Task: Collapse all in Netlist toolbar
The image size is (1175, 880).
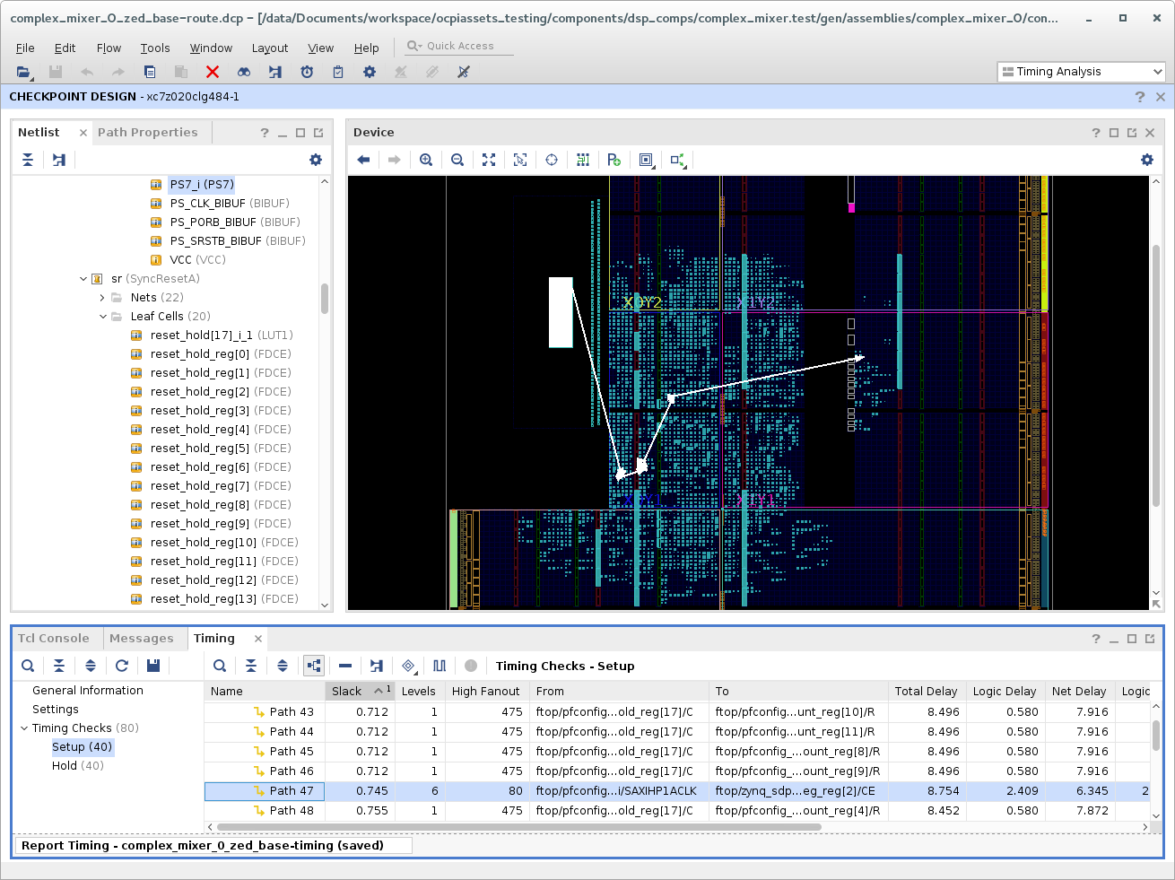Action: pyautogui.click(x=28, y=160)
